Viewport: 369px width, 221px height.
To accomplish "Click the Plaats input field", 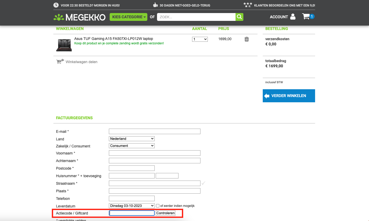I will click(155, 191).
